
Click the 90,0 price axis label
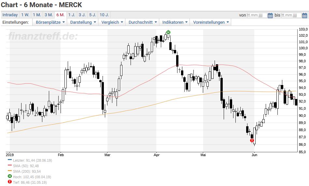point(303,116)
